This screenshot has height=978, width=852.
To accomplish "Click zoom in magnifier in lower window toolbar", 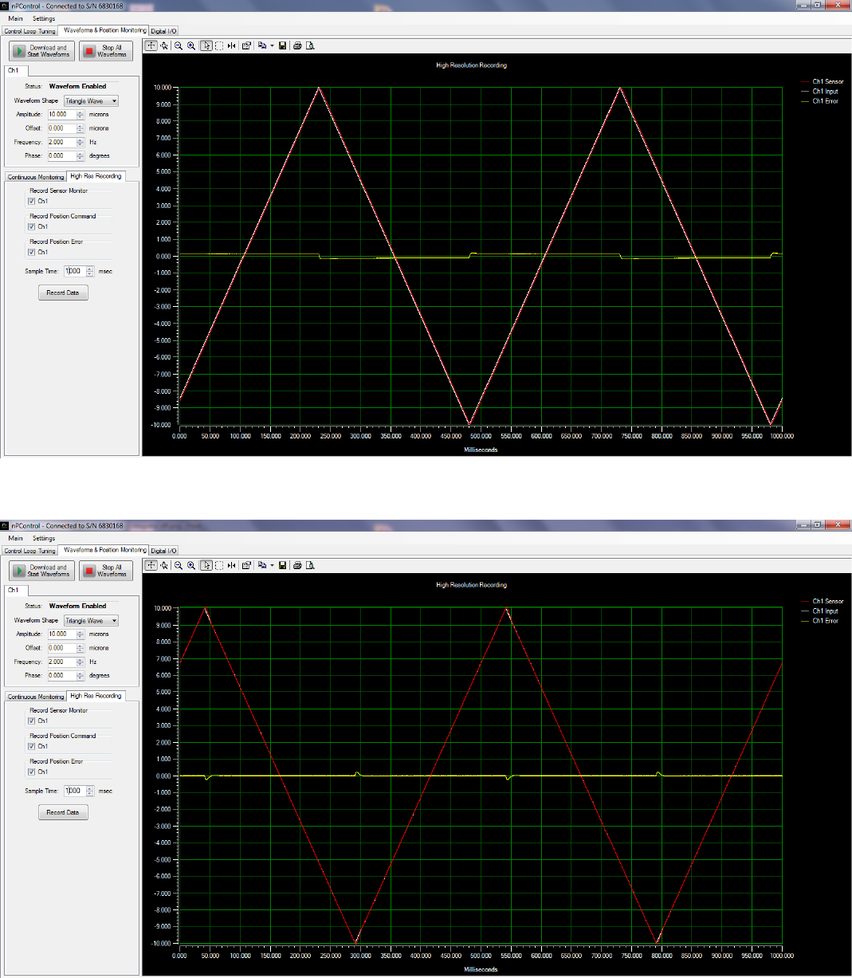I will click(191, 565).
